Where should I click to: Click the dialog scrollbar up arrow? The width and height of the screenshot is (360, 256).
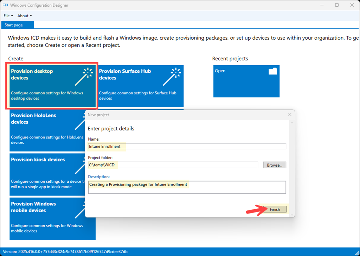point(292,123)
